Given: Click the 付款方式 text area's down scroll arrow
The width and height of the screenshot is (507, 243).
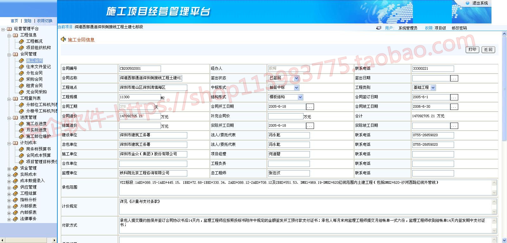Looking at the screenshot, I should tap(494, 231).
